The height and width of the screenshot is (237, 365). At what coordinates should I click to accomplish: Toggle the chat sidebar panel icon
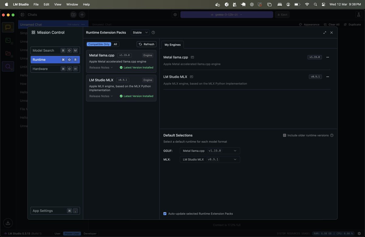point(23,15)
